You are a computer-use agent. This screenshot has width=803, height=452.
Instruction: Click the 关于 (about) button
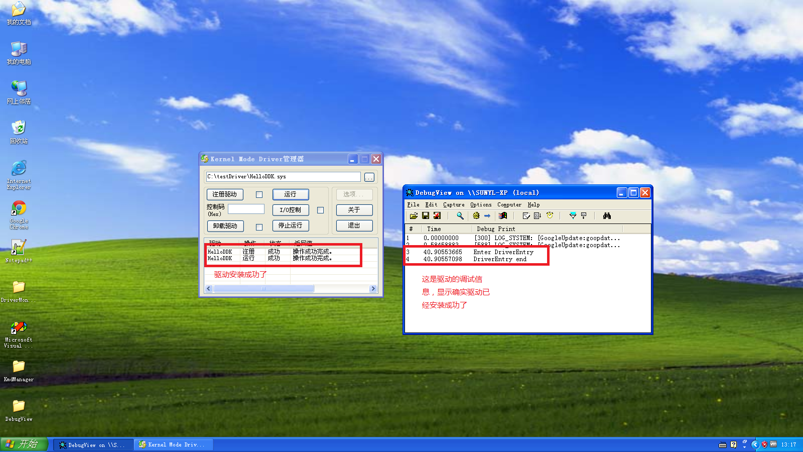pyautogui.click(x=354, y=210)
